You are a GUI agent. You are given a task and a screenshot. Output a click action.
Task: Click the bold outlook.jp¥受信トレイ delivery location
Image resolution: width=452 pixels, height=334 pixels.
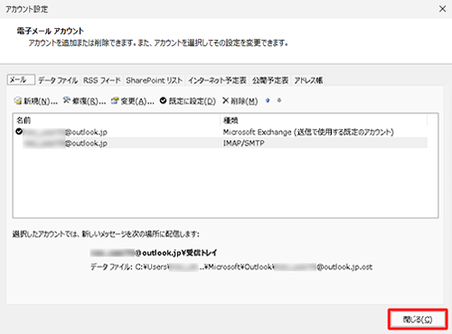[x=154, y=253]
